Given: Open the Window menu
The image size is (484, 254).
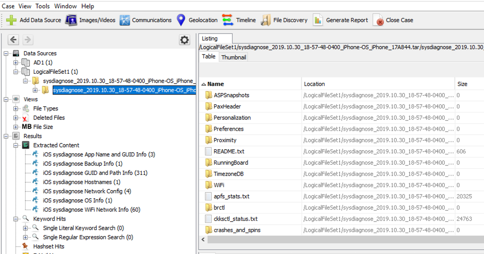Looking at the screenshot, I should (x=65, y=6).
